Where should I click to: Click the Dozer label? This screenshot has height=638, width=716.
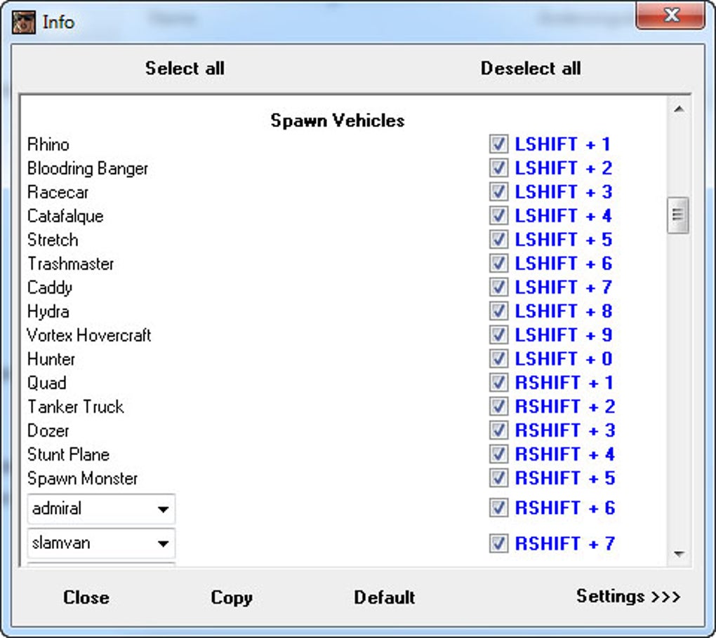(x=48, y=430)
